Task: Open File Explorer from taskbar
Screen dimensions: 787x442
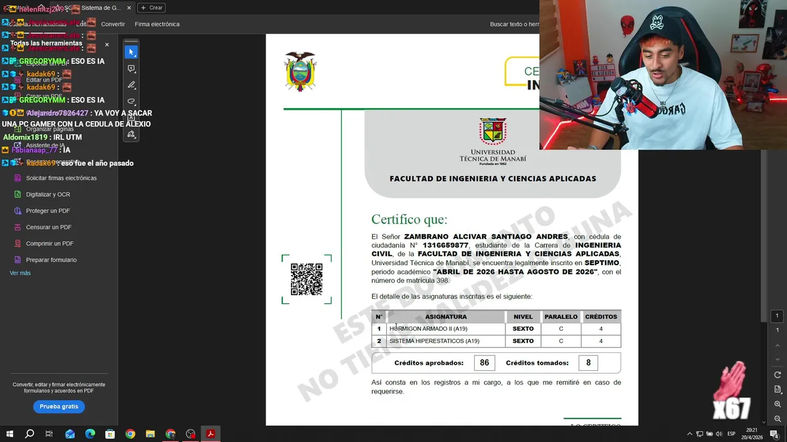Action: (150, 433)
